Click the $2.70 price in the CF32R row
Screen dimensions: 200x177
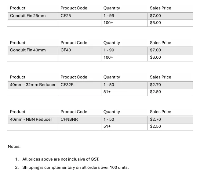point(155,85)
